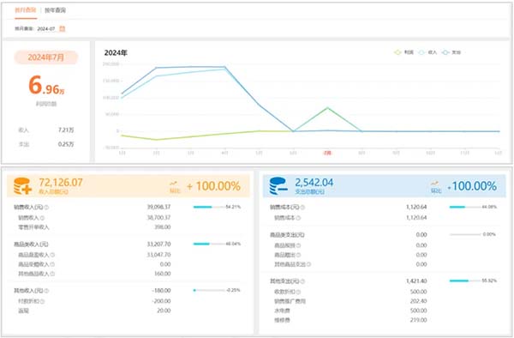Toggle the dark-blue 支出 legend series

451,52
